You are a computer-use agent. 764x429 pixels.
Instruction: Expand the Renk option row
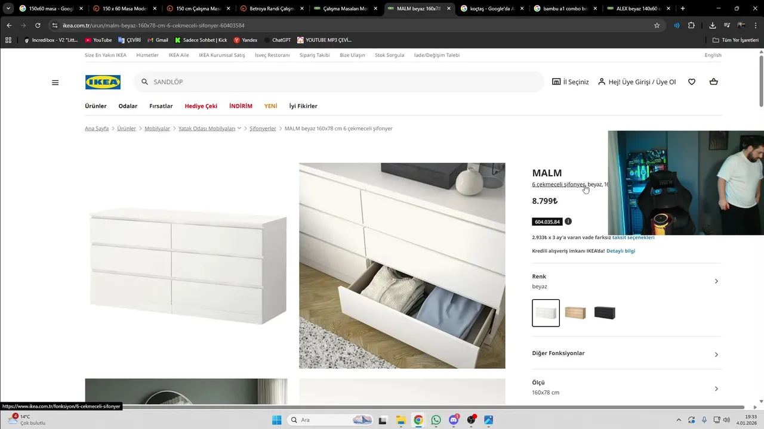point(627,281)
